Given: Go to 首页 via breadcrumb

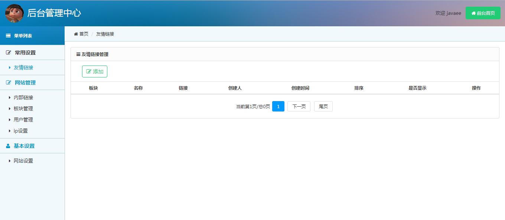Looking at the screenshot, I should 84,34.
